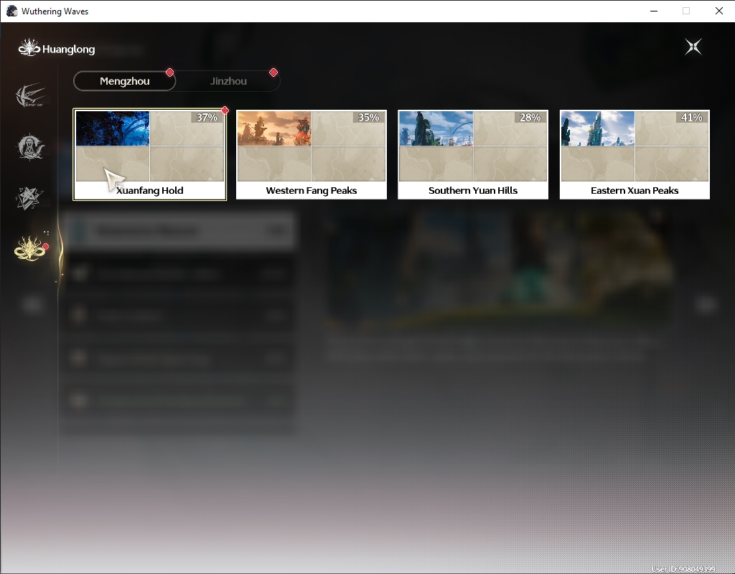Click red notification dot on Mengzhou tab
This screenshot has height=574, width=735.
tap(169, 72)
